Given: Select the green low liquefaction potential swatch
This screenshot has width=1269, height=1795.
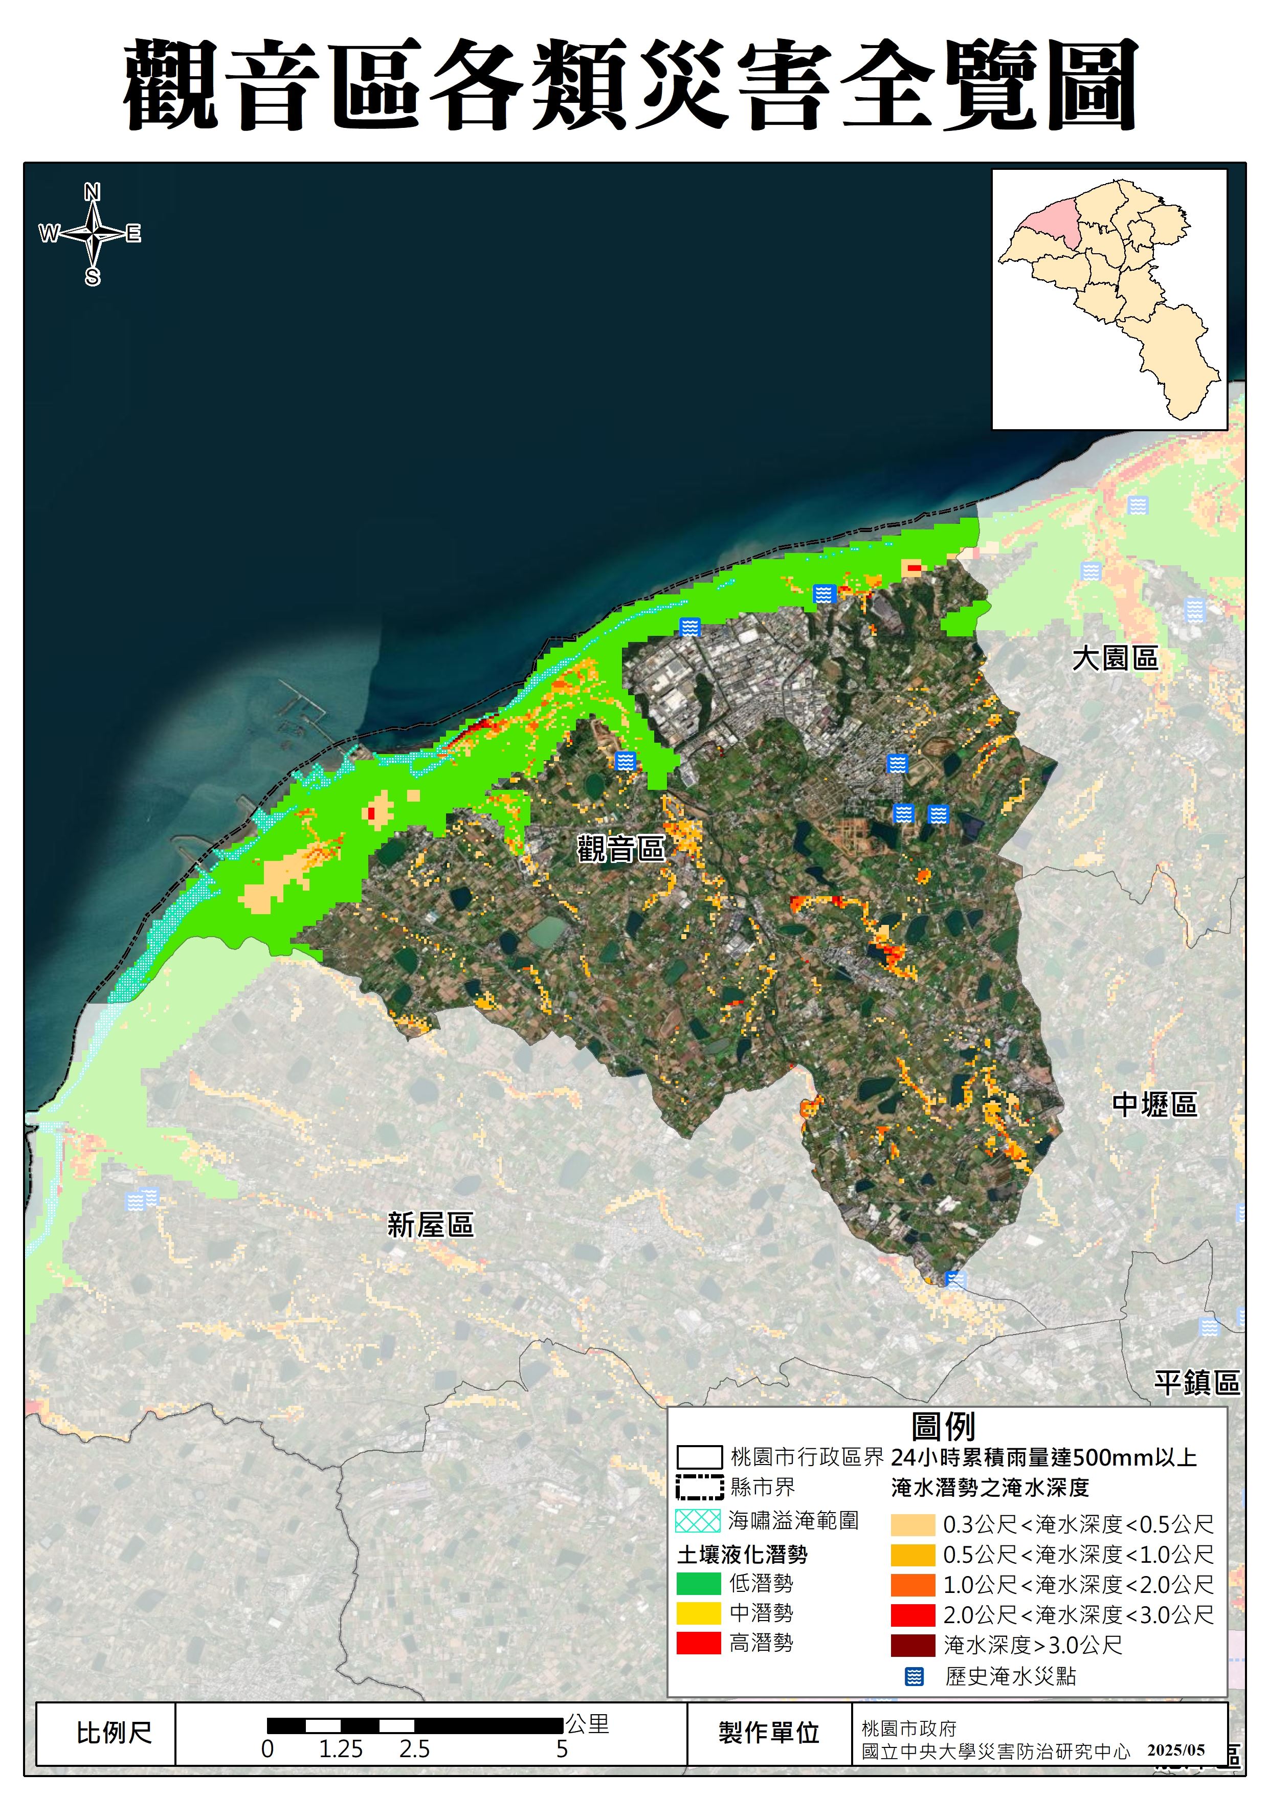Looking at the screenshot, I should click(698, 1585).
